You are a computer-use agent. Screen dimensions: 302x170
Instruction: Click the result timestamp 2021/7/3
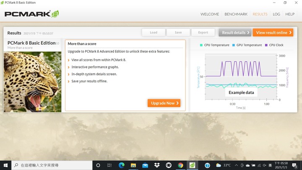pos(38,33)
